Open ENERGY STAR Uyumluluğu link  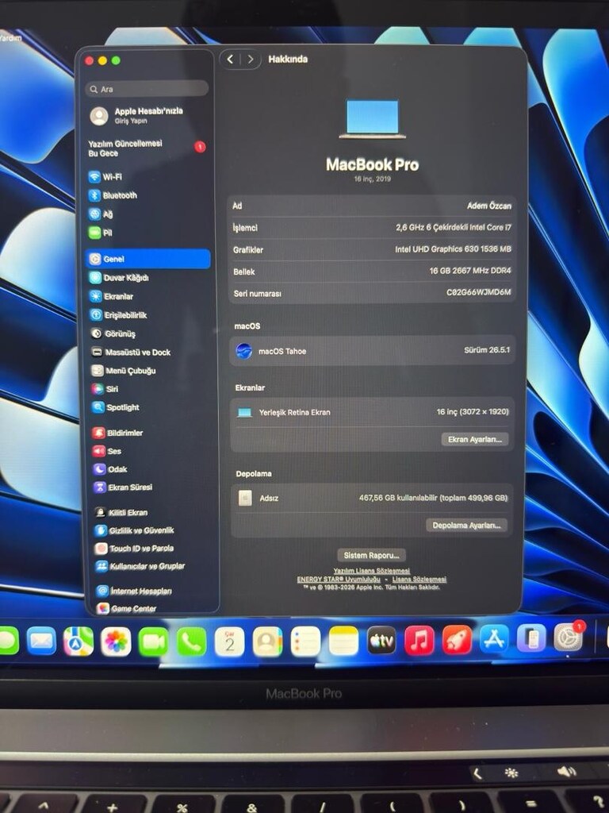click(339, 579)
